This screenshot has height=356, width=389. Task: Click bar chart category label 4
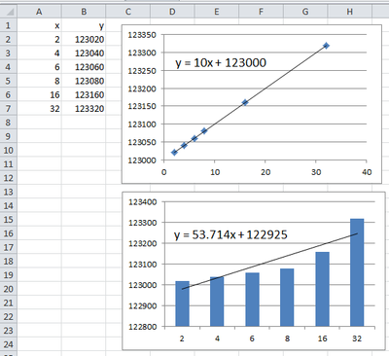click(217, 338)
